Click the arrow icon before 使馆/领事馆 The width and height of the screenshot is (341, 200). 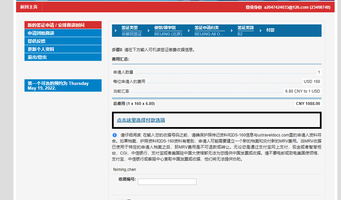pos(149,30)
